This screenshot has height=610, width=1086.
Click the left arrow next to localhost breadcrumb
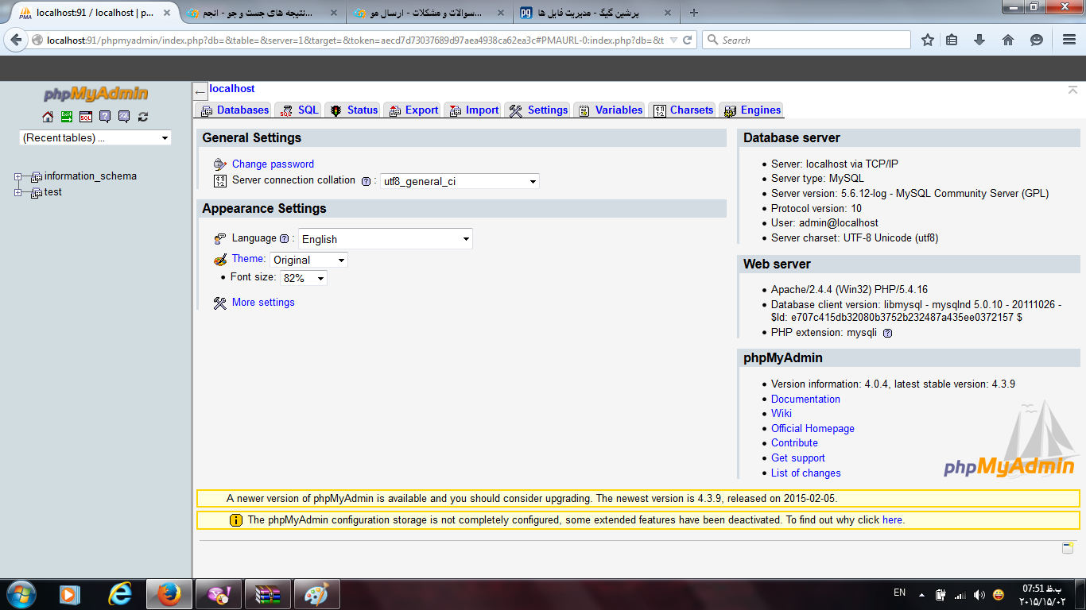point(200,92)
